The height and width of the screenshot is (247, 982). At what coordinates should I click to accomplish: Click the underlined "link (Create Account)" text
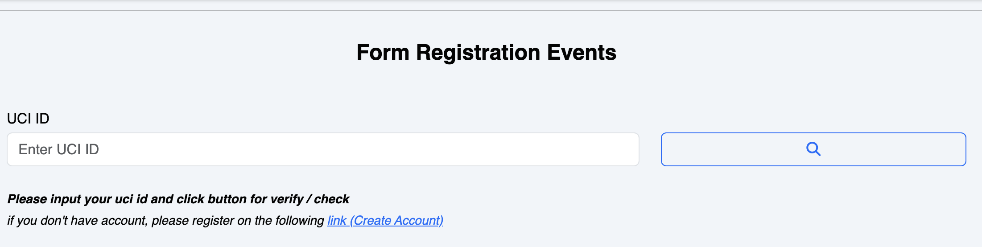pyautogui.click(x=385, y=221)
